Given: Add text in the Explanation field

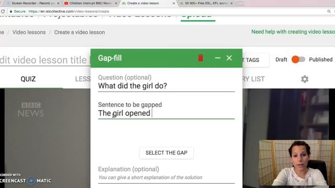Looking at the screenshot, I should [x=166, y=178].
